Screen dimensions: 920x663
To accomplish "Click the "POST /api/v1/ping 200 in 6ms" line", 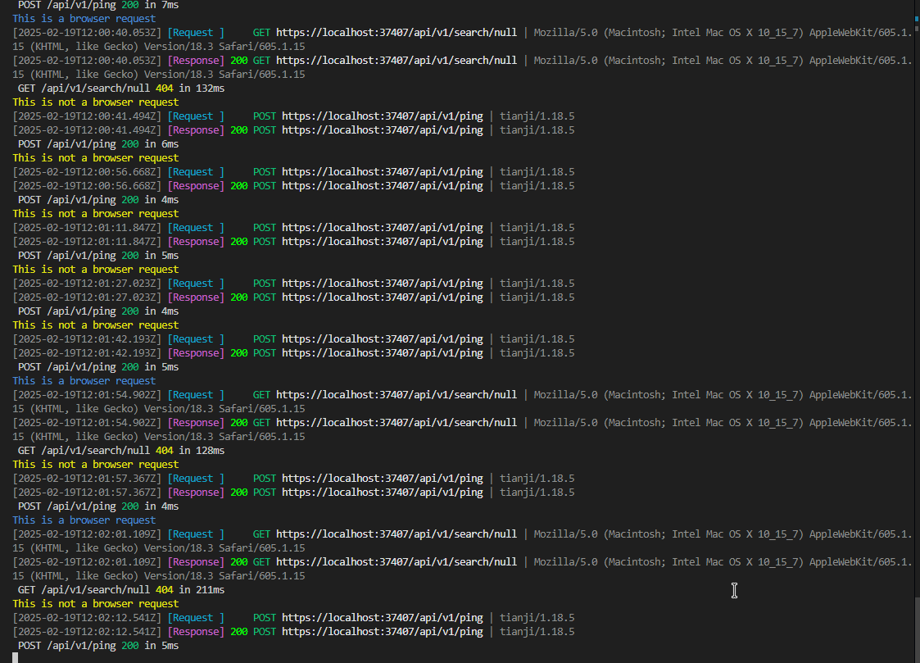I will tap(98, 144).
